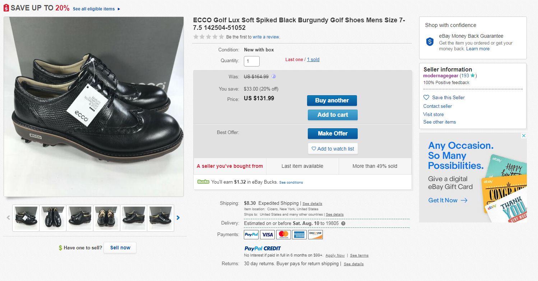
Task: Show next thumbnails with right arrow
Action: [x=178, y=217]
